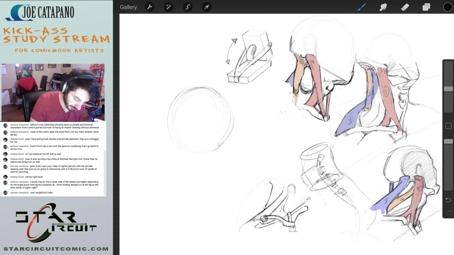
Task: Select the Eraser tool
Action: 405,7
